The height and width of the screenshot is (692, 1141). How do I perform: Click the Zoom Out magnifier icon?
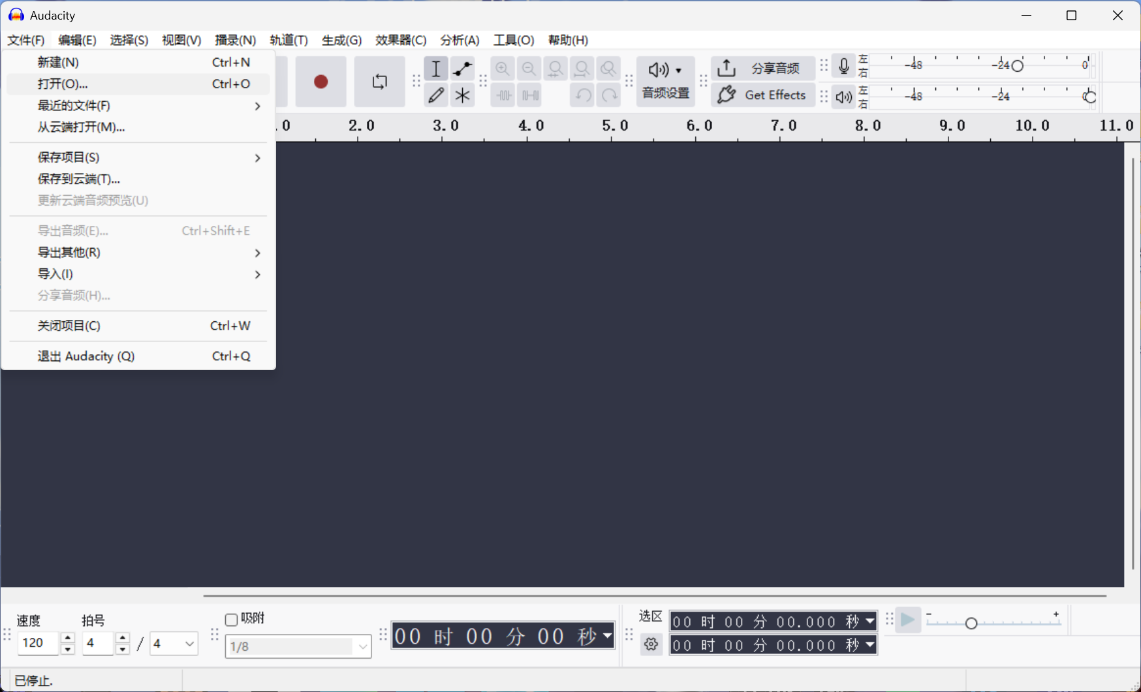click(x=529, y=69)
